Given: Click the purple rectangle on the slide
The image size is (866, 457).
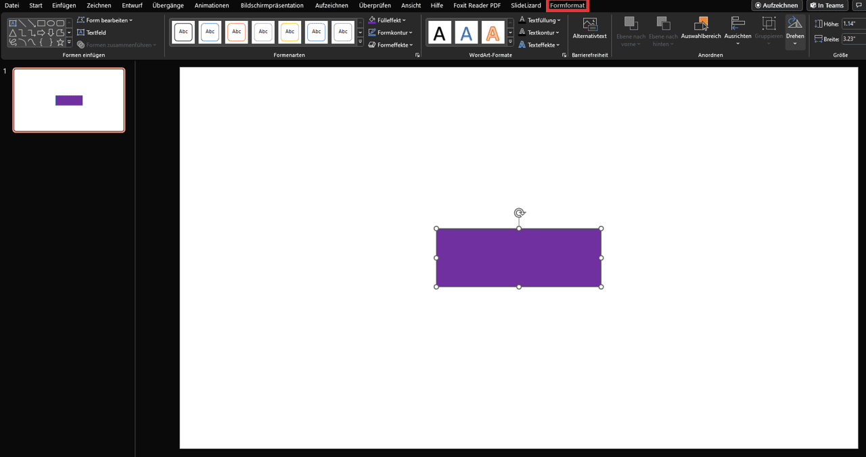Looking at the screenshot, I should pyautogui.click(x=518, y=258).
